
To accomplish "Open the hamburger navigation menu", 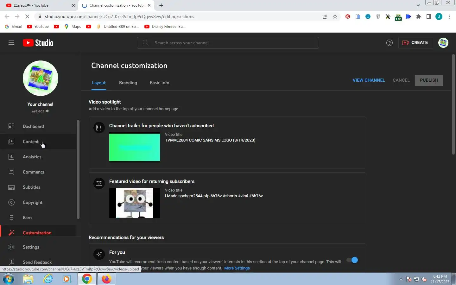I will coord(11,43).
